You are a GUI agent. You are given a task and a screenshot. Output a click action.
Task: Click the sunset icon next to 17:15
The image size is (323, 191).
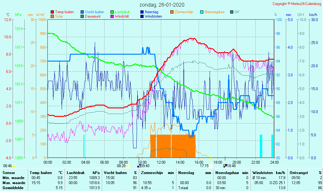[x=211, y=166]
